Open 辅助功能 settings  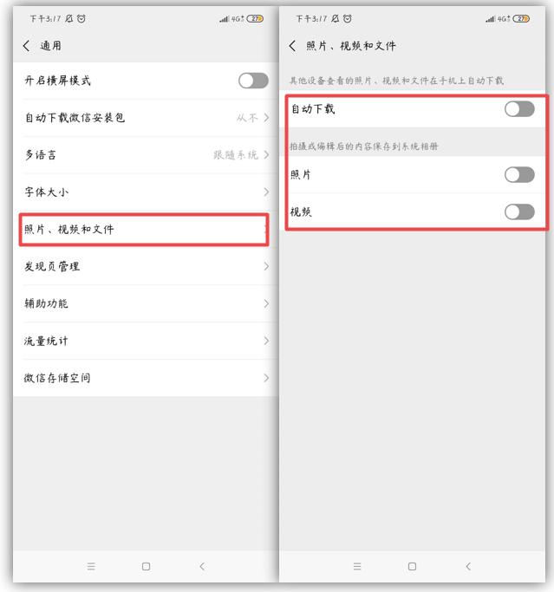[x=147, y=303]
